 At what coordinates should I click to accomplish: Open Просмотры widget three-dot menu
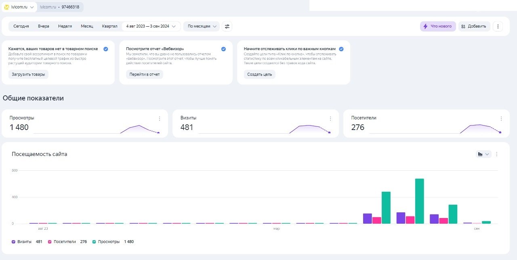click(x=160, y=119)
